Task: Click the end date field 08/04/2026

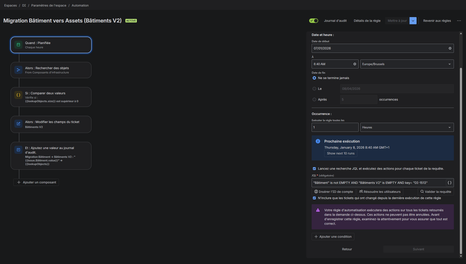Action: [x=397, y=89]
